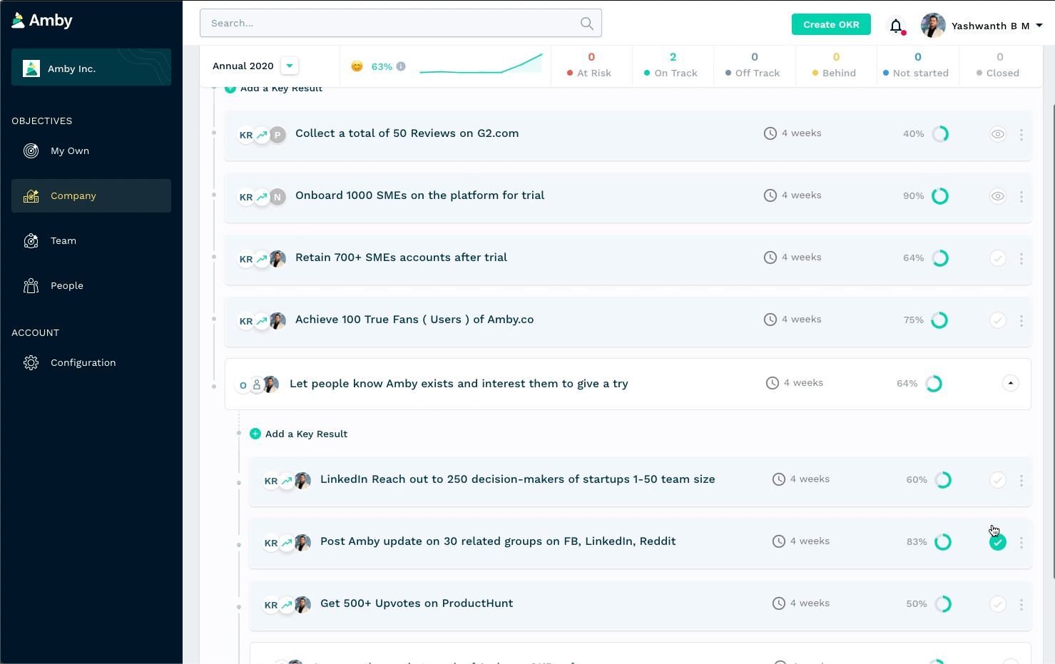
Task: Click the Create OKR button
Action: (x=831, y=24)
